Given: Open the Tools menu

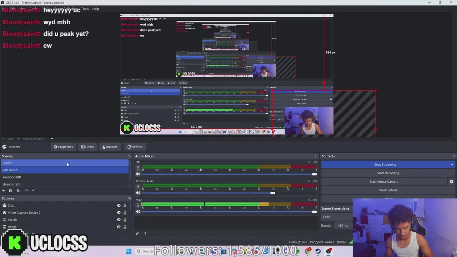Looking at the screenshot, I should pos(85,9).
